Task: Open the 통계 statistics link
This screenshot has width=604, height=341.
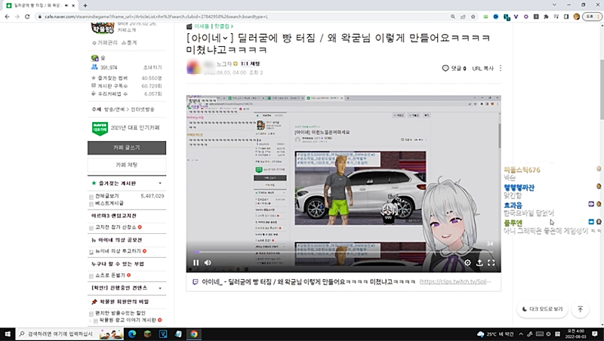Action: (x=129, y=43)
